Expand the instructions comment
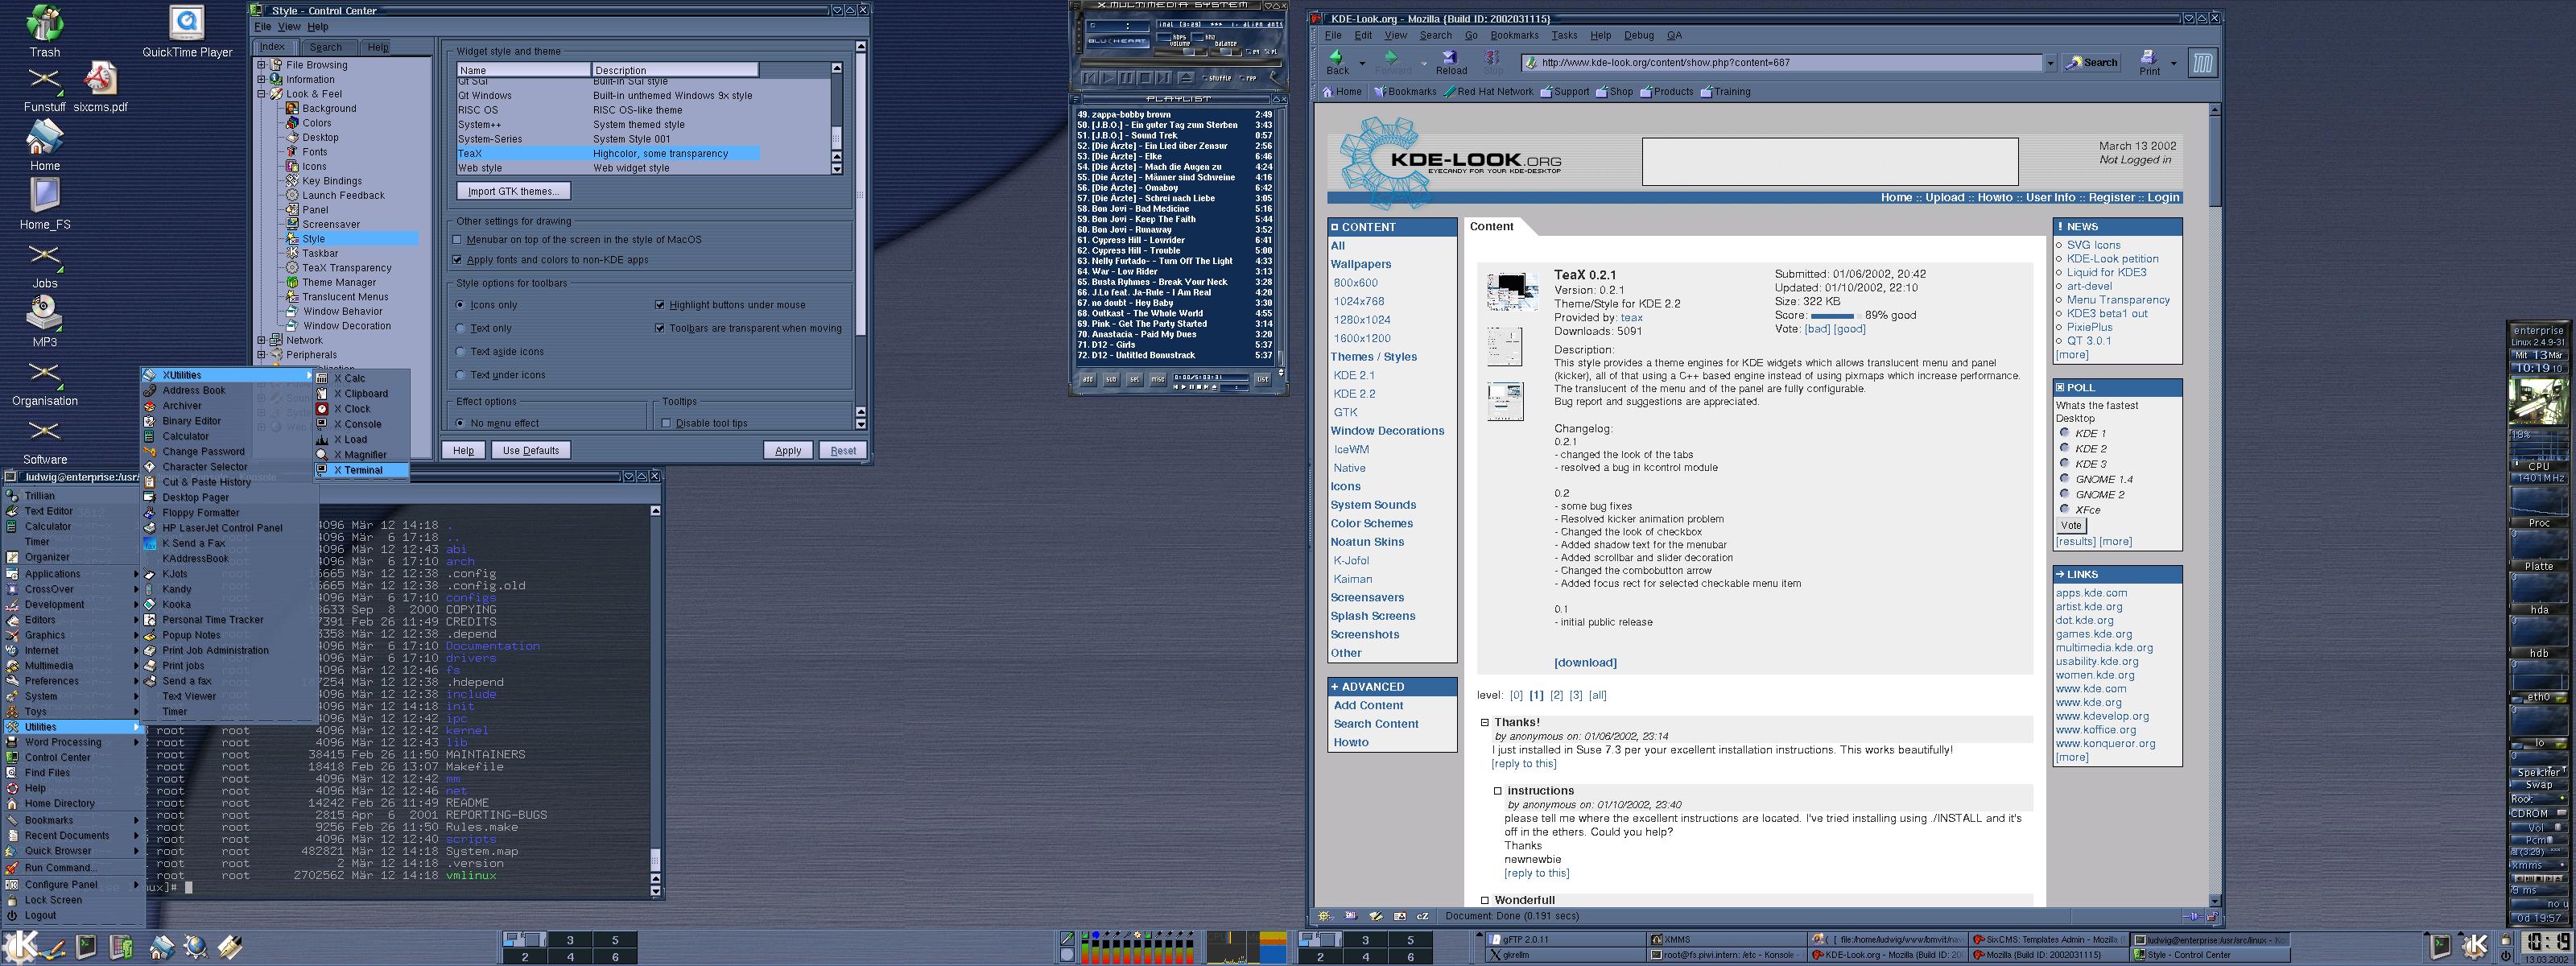The image size is (2576, 966). tap(1498, 790)
